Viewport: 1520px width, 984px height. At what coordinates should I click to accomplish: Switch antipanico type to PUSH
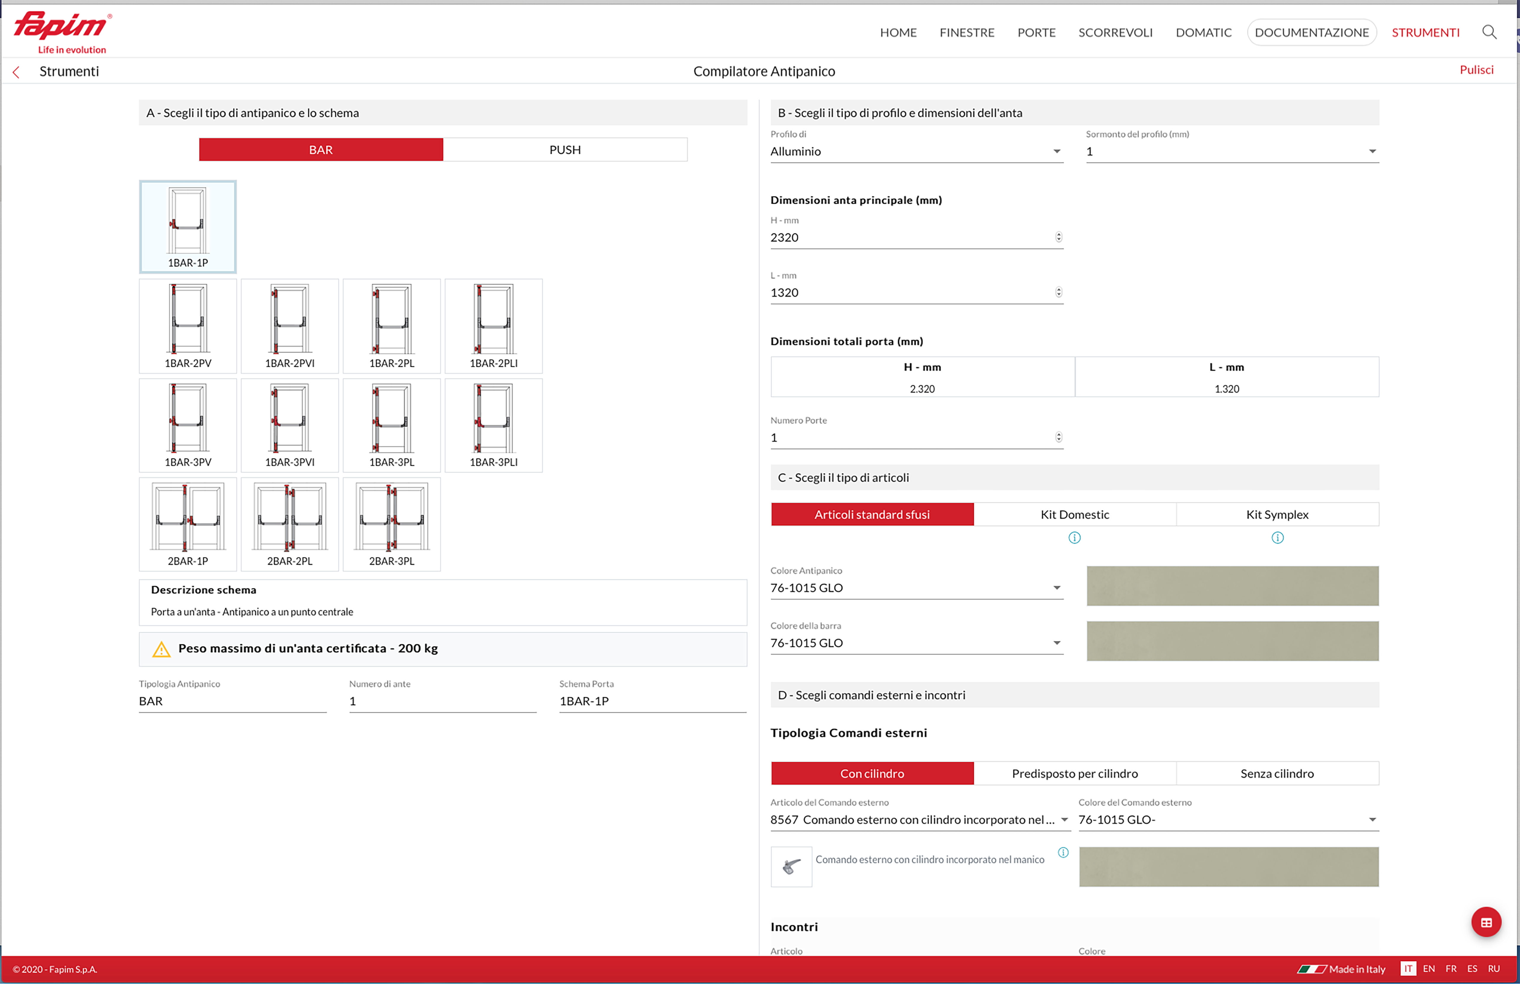click(565, 150)
